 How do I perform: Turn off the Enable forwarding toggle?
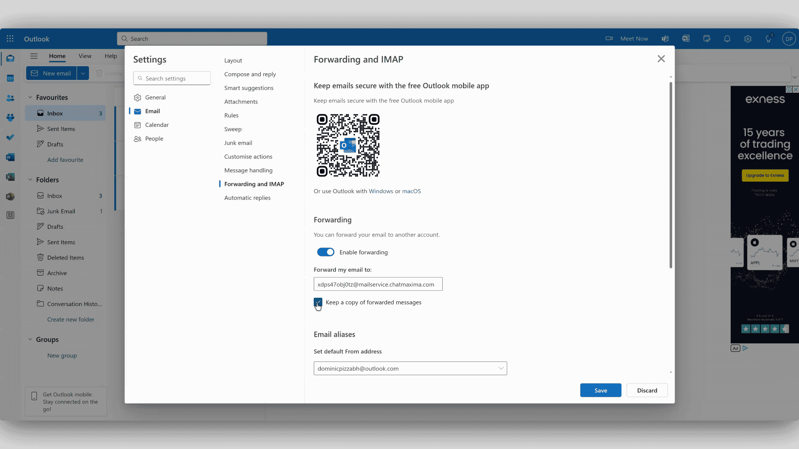tap(325, 252)
